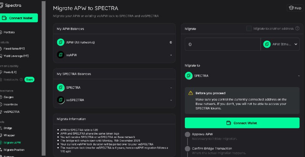The image size is (305, 157).
Task: Open the Help panel
Action: [295, 8]
